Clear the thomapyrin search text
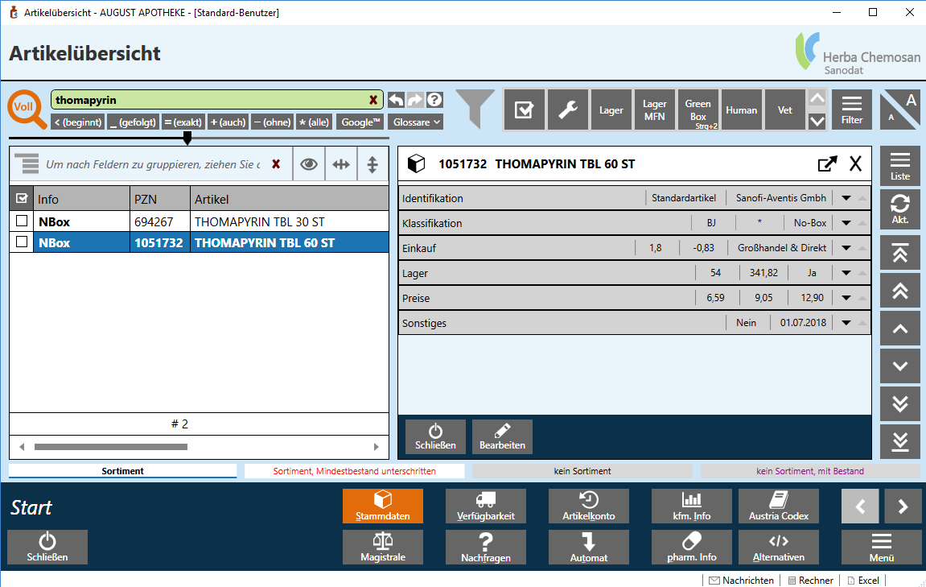 click(373, 100)
